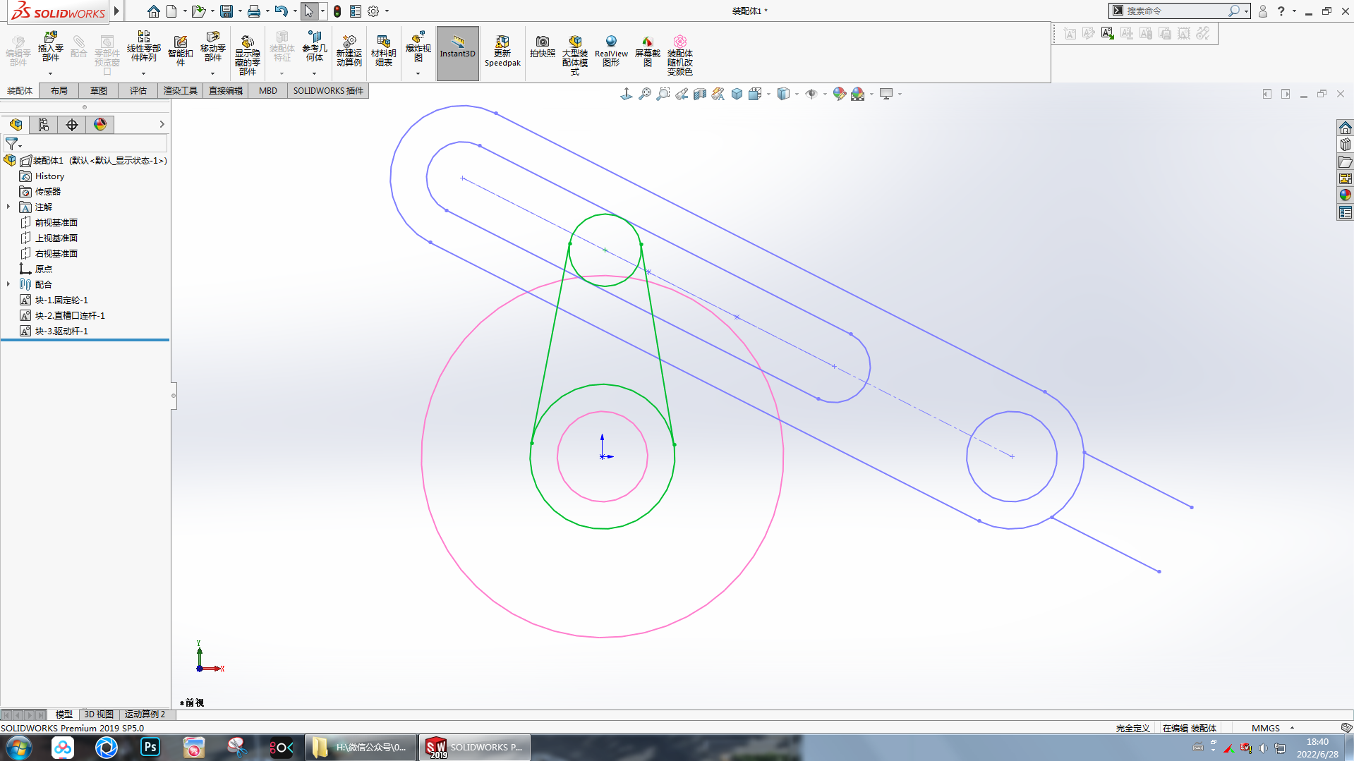Print the document with the printer icon
This screenshot has width=1354, height=761.
pos(254,11)
